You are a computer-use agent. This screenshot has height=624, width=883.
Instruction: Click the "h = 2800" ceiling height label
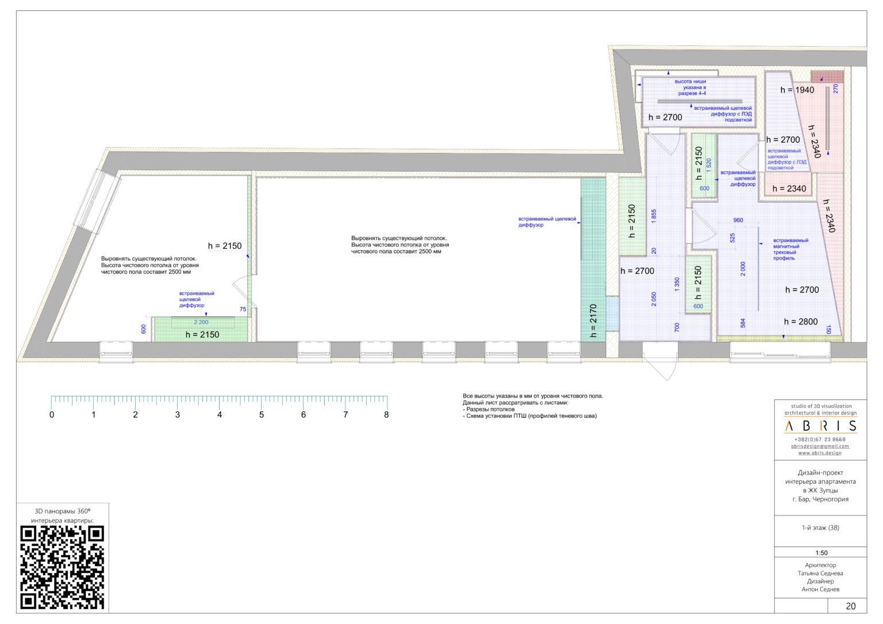801,322
